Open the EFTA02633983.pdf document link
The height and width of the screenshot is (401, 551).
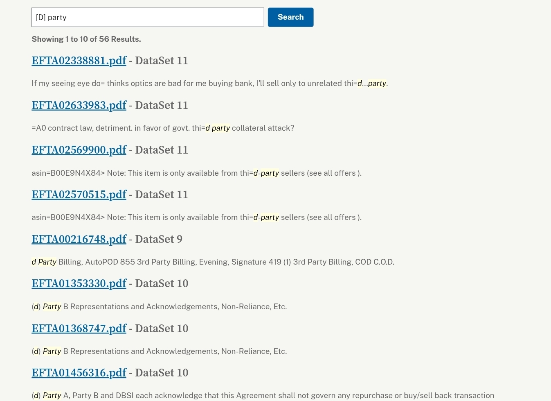(79, 105)
